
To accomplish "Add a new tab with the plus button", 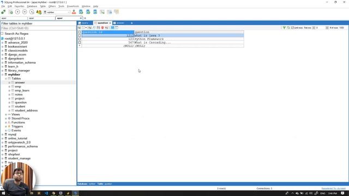I will coord(131,23).
